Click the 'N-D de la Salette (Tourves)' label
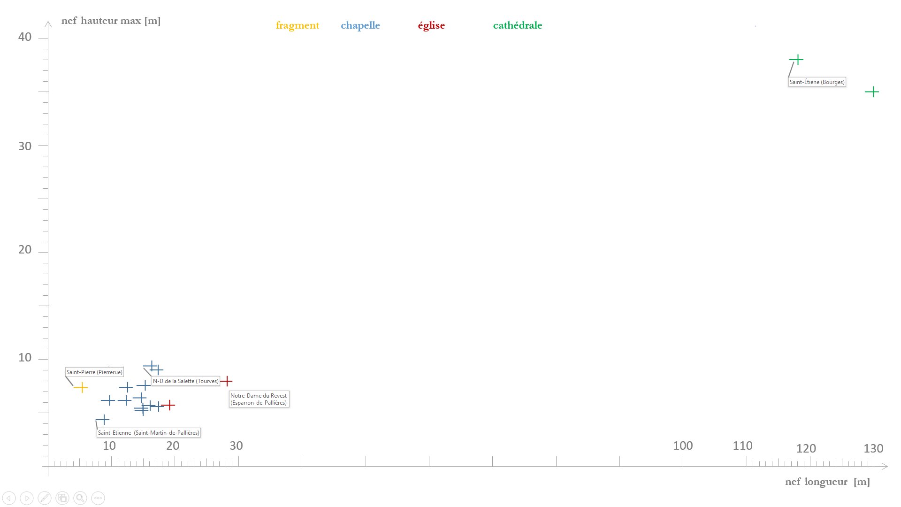Viewport: 901px width, 507px height. (x=186, y=381)
